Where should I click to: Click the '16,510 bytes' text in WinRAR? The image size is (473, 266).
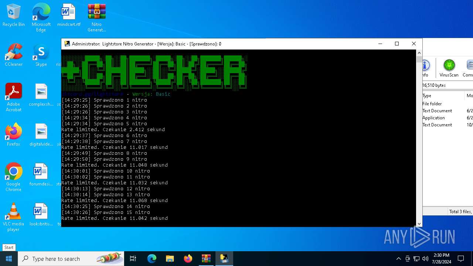tap(434, 85)
